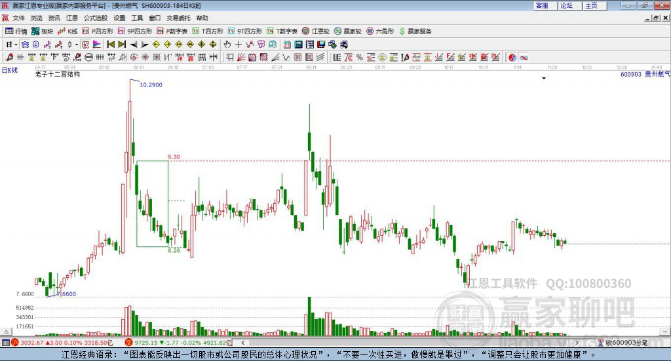This screenshot has width=671, height=361.
Task: Select the hand pan tool
Action: [x=227, y=45]
